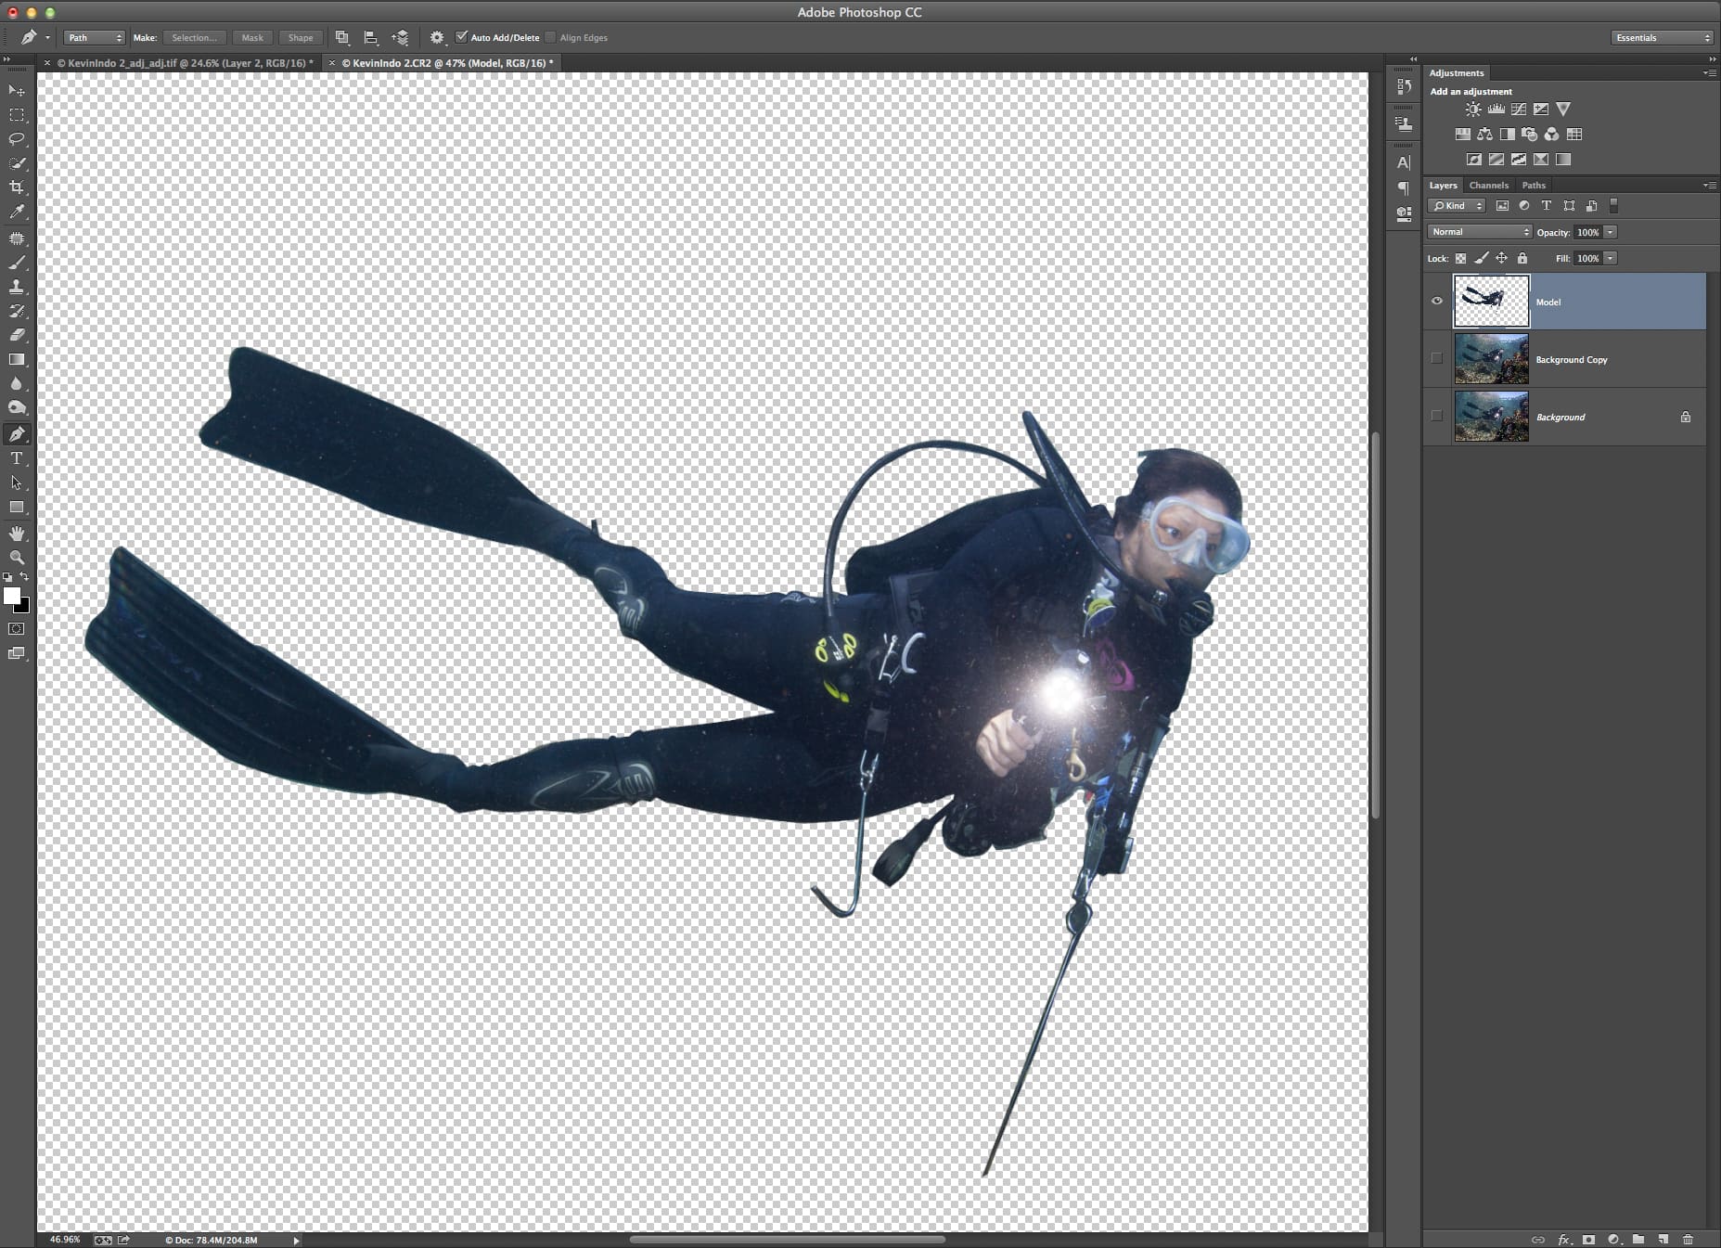Choose the Eyedropper tool

pos(17,212)
